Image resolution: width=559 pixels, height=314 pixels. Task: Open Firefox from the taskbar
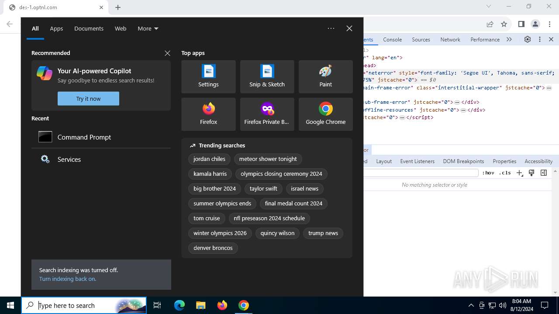click(222, 305)
